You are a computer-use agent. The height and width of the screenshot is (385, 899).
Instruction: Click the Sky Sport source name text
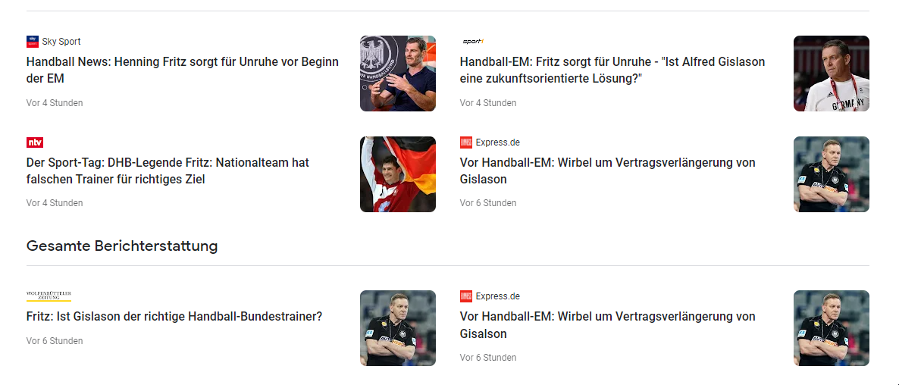pos(61,41)
